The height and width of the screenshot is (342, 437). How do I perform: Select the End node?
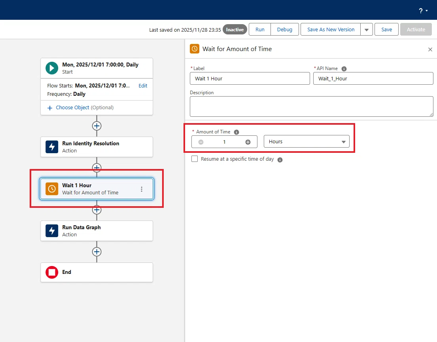pyautogui.click(x=97, y=272)
